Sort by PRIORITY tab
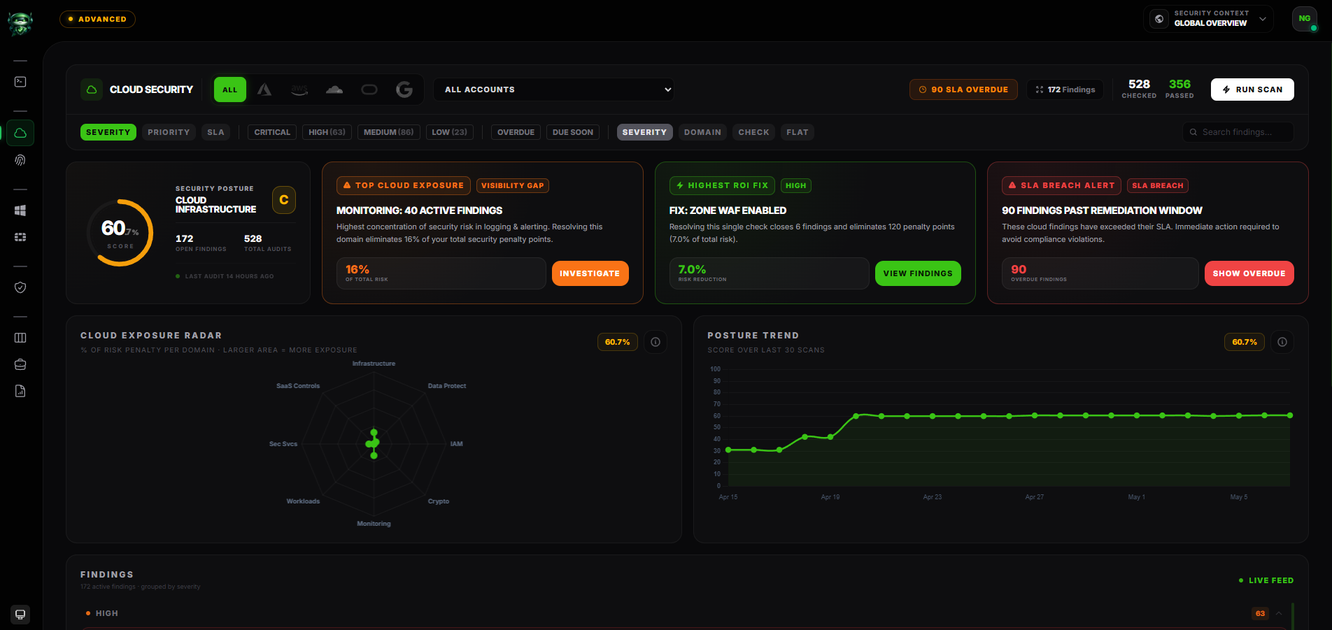The height and width of the screenshot is (630, 1332). [169, 132]
